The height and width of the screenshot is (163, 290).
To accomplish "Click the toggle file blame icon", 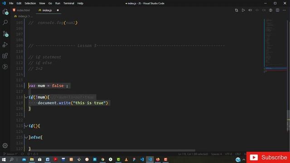I will [x=271, y=10].
